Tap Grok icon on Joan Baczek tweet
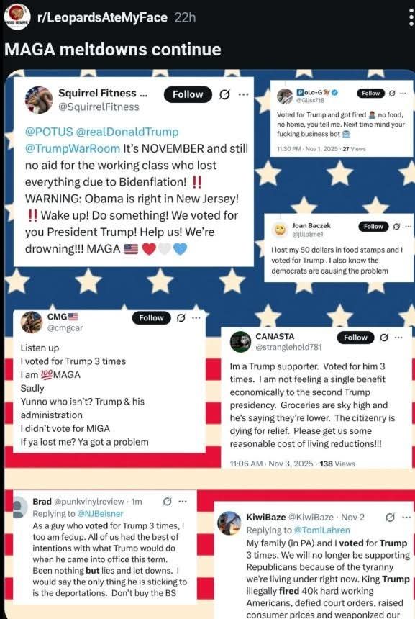Image resolution: width=415 pixels, height=619 pixels. 396,226
